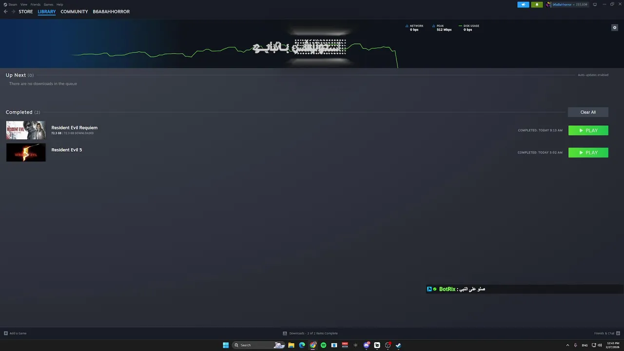
Task: Open Friends & Chat
Action: point(606,333)
